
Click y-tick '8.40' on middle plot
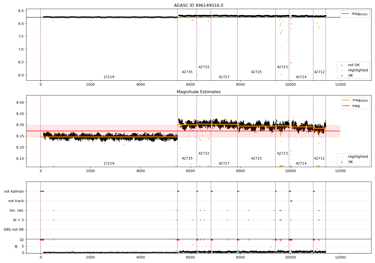pyautogui.click(x=20, y=102)
